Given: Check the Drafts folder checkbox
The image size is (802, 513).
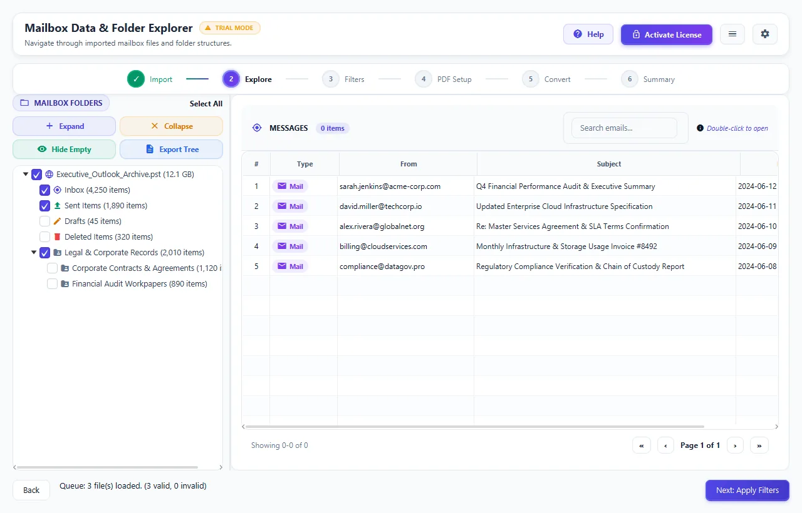Looking at the screenshot, I should pos(44,221).
